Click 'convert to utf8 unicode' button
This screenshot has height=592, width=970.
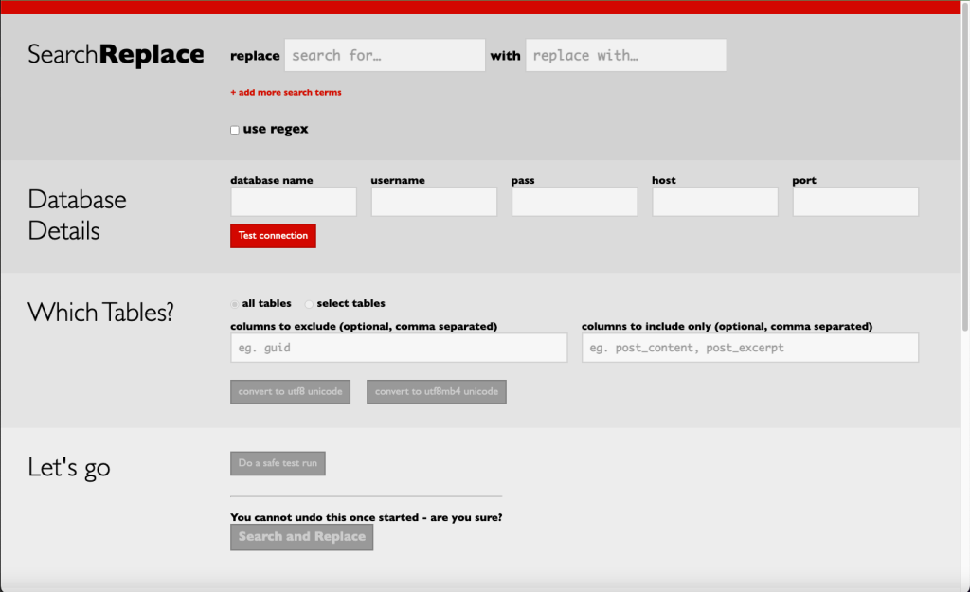click(290, 391)
